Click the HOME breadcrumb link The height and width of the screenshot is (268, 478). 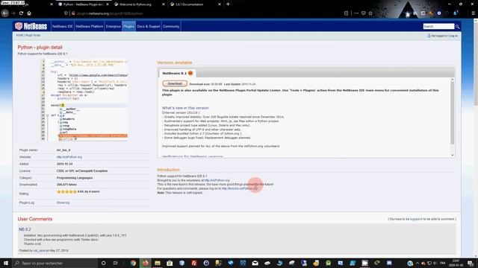[x=19, y=35]
